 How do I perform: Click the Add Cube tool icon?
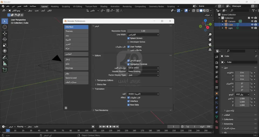tap(5, 70)
